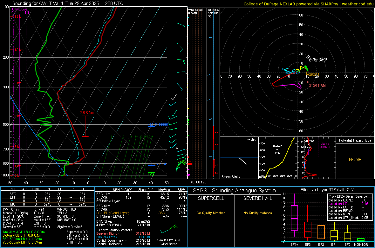Image resolution: width=375 pixels, height=248 pixels.
Task: Click the K = -24 index value
Action: point(39,209)
